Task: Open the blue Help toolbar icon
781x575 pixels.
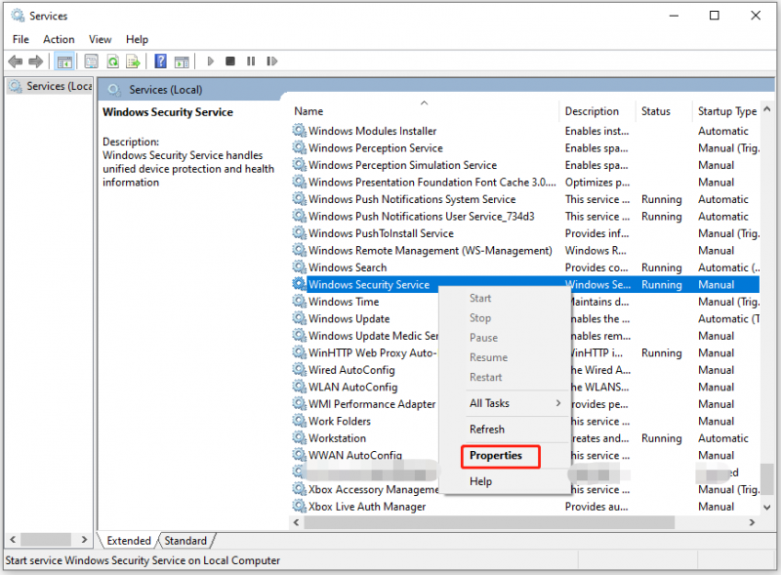Action: pyautogui.click(x=161, y=62)
